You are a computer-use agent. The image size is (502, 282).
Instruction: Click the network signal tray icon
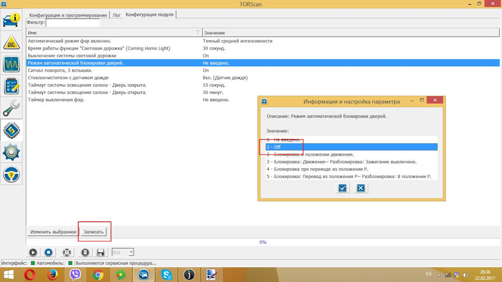tap(448, 275)
